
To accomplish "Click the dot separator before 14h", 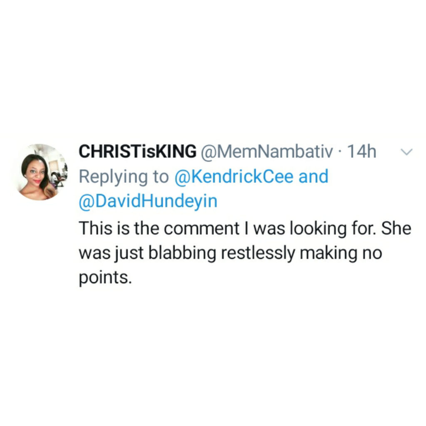I will [x=340, y=152].
